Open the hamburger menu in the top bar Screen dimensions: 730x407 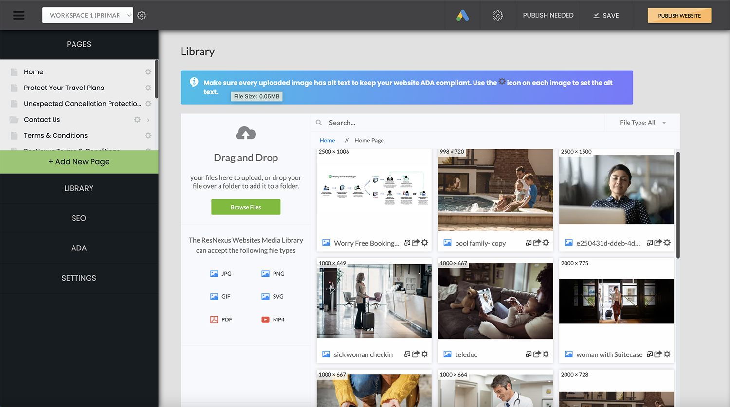[x=18, y=16]
